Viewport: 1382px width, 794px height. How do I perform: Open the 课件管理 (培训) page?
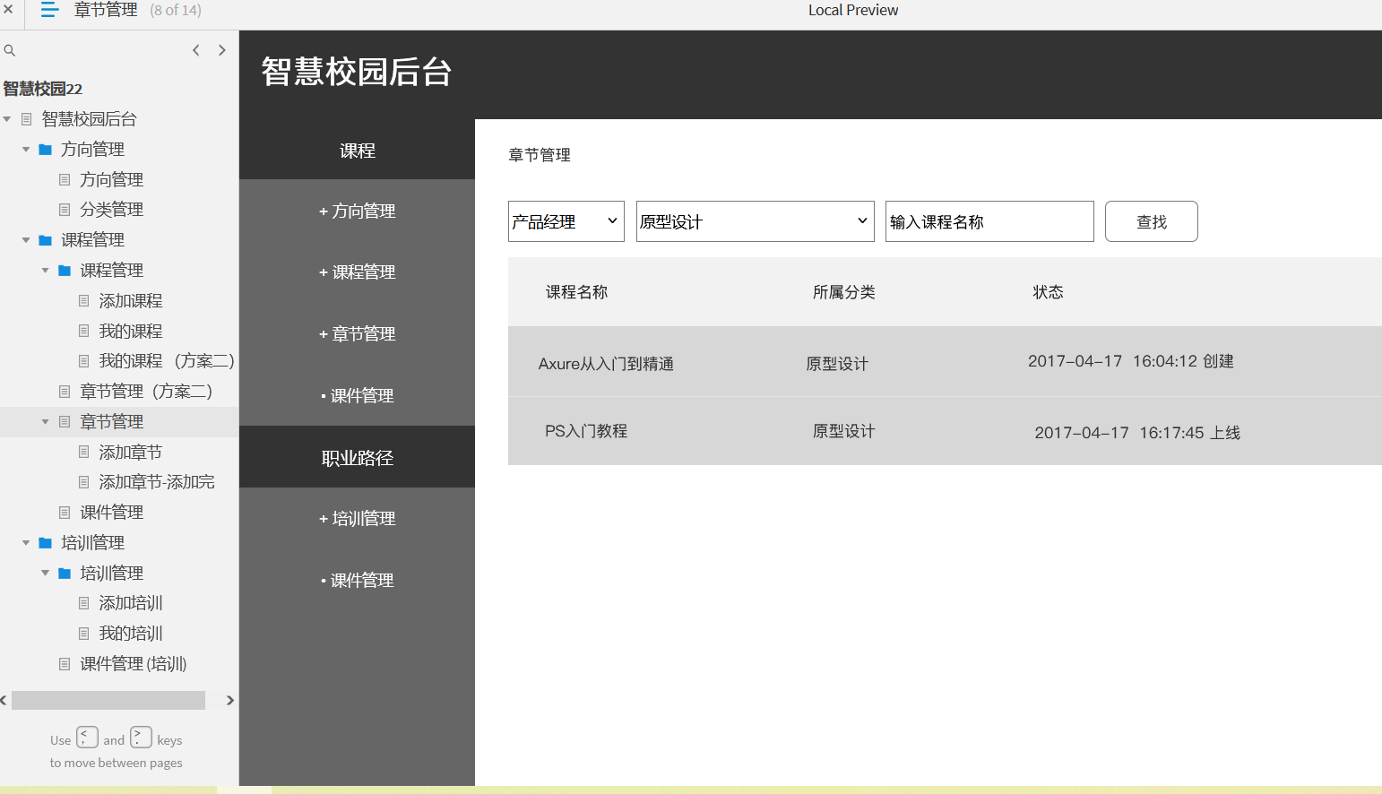pos(134,664)
